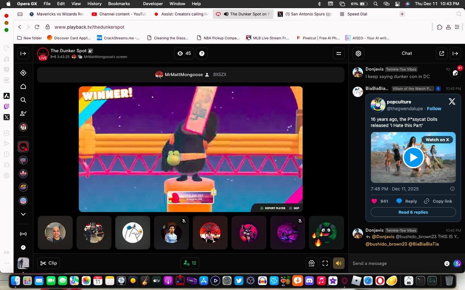Image resolution: width=465 pixels, height=290 pixels.
Task: Click Copy link in the embedded tweet
Action: click(438, 201)
